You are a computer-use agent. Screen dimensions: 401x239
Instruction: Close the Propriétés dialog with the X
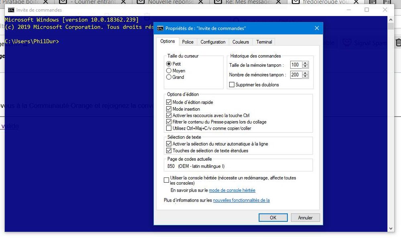tap(317, 28)
